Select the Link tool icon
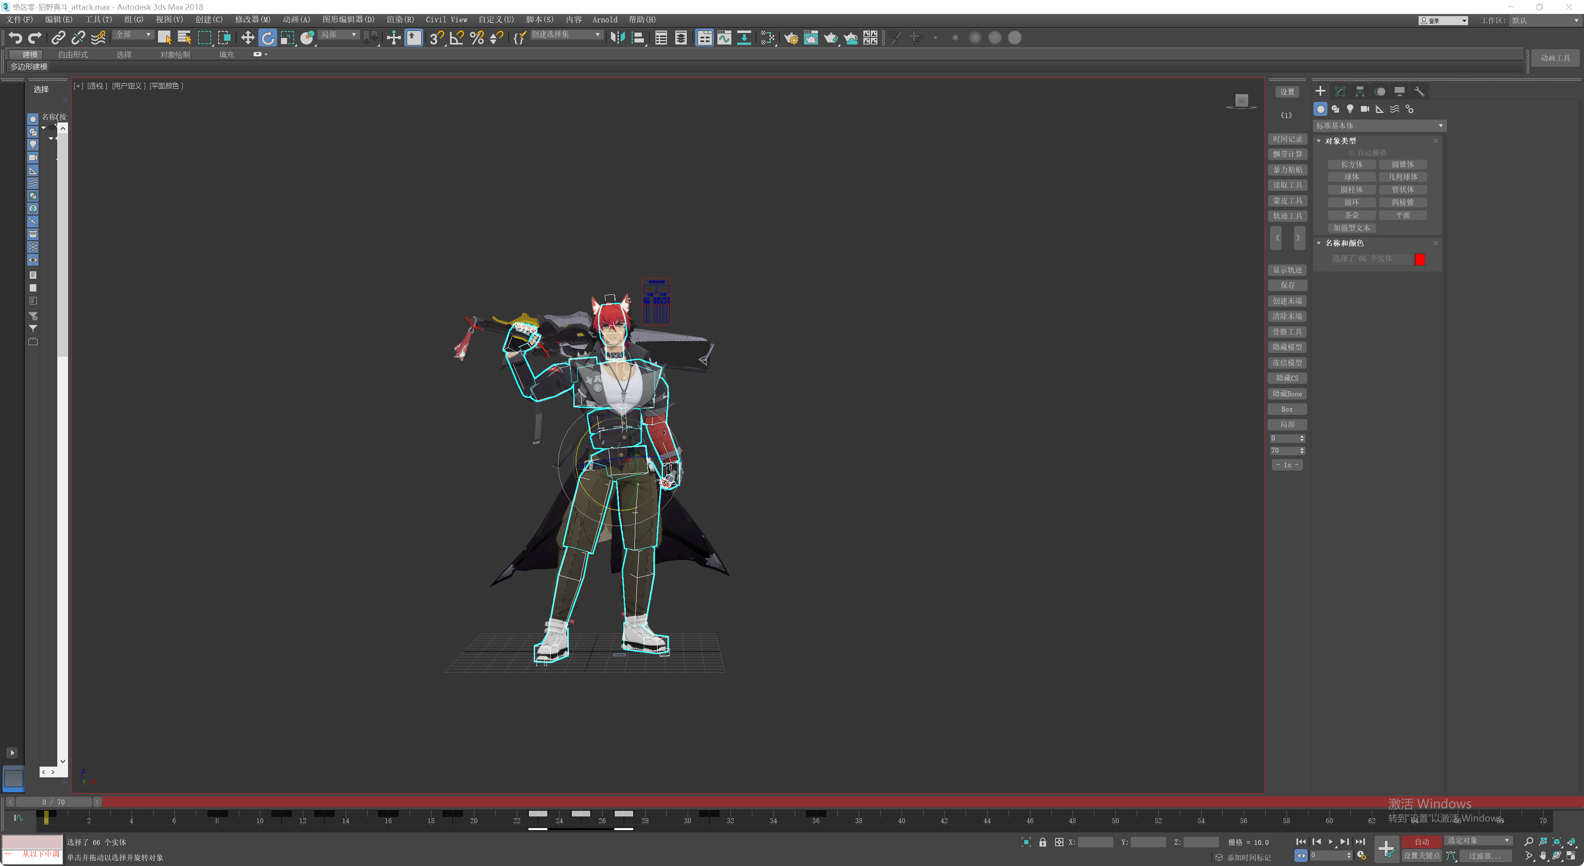Image resolution: width=1584 pixels, height=866 pixels. coord(58,38)
